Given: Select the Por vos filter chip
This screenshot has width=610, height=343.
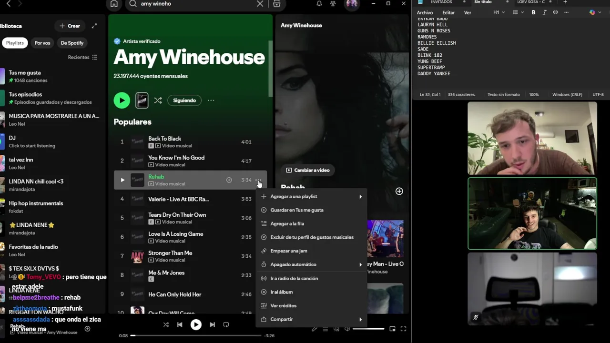Looking at the screenshot, I should click(x=42, y=43).
